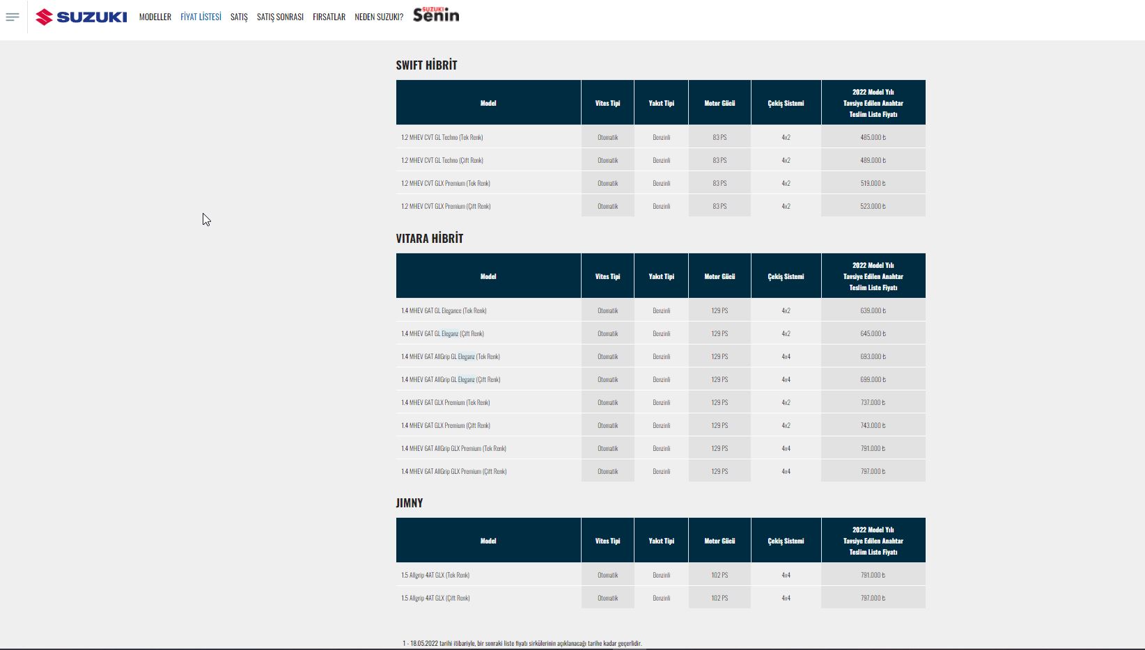
Task: Select 1.4 MHEV 6AT AllGrip GLX Premium (Tek Renk)
Action: [x=661, y=448]
